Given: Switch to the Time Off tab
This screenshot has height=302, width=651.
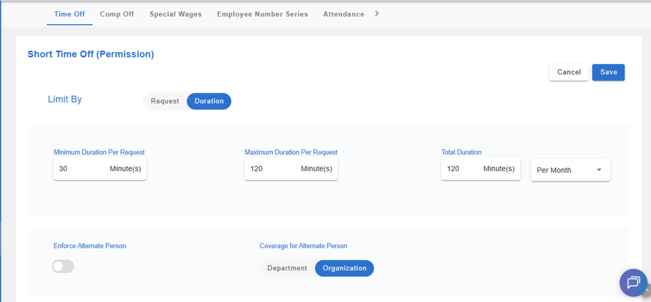Looking at the screenshot, I should point(69,14).
